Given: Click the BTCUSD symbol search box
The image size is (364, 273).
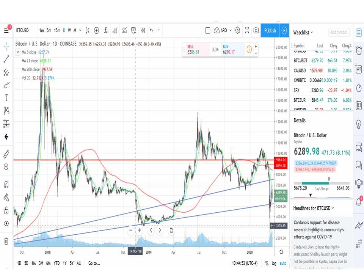Looking at the screenshot, I should pyautogui.click(x=22, y=30).
